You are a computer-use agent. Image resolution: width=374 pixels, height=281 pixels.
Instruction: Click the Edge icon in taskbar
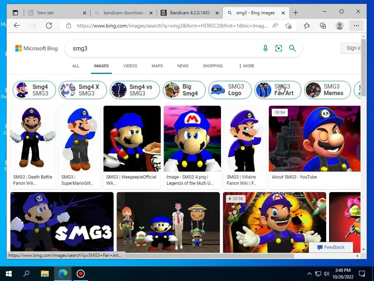pos(63,274)
